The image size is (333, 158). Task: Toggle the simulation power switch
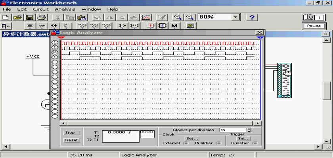pos(313,17)
